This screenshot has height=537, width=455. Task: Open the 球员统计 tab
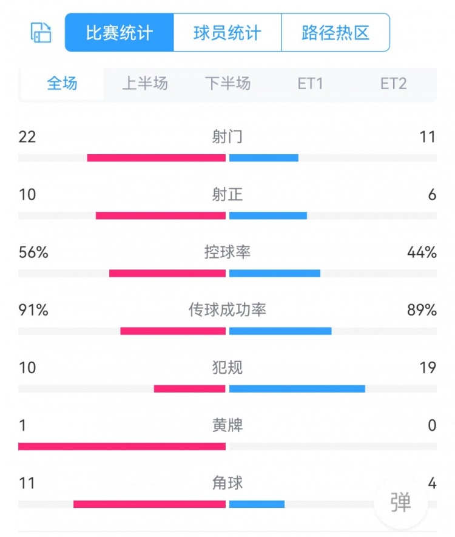coord(227,32)
